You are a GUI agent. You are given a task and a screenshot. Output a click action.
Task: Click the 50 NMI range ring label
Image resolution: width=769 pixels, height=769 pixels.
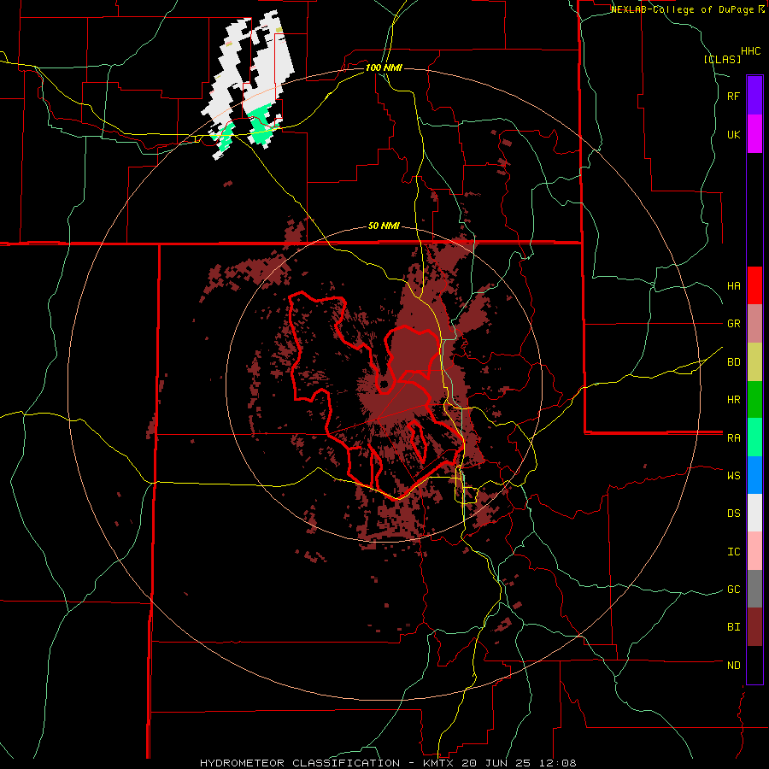point(384,226)
